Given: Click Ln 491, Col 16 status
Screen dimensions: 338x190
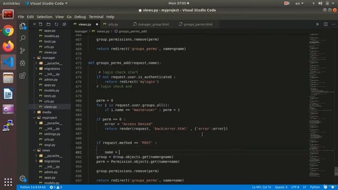Looking at the screenshot, I should pyautogui.click(x=261, y=187).
